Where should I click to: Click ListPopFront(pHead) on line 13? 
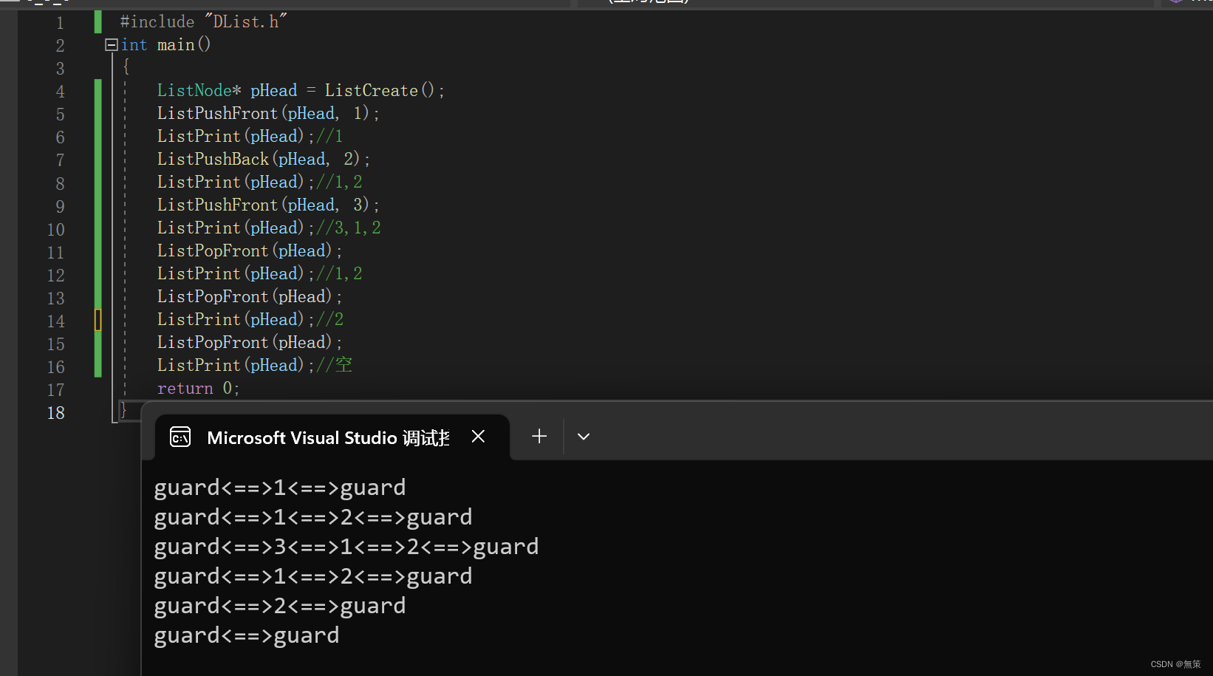(x=249, y=297)
